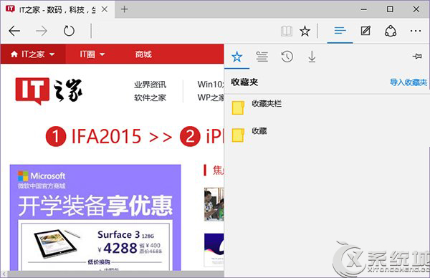Click the first news thumbnail photo
Image resolution: width=430 pixels, height=278 pixels.
click(x=214, y=204)
